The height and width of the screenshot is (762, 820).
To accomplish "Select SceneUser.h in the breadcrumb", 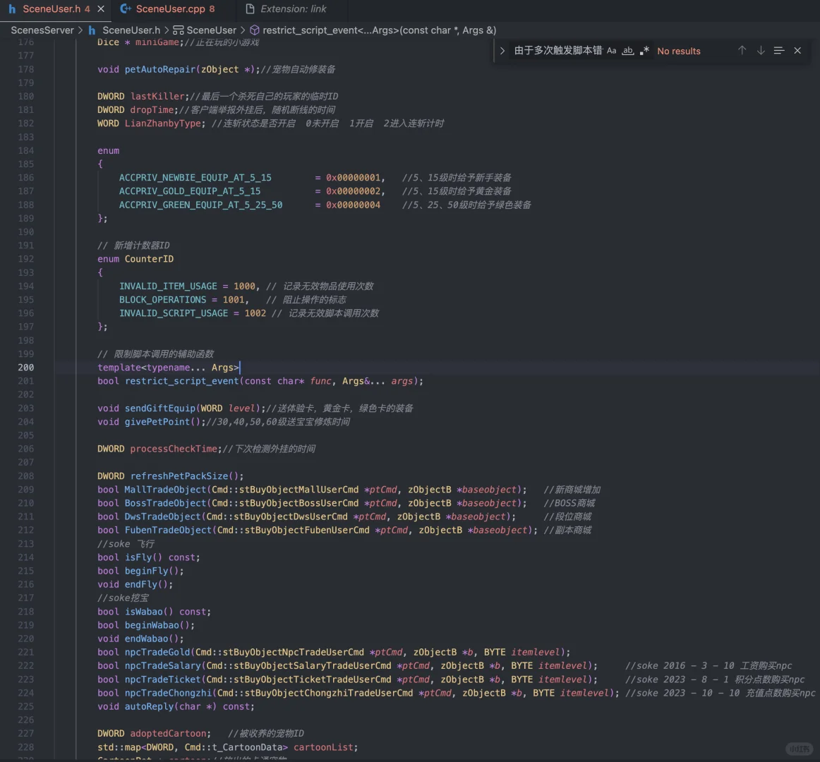I will click(x=131, y=30).
